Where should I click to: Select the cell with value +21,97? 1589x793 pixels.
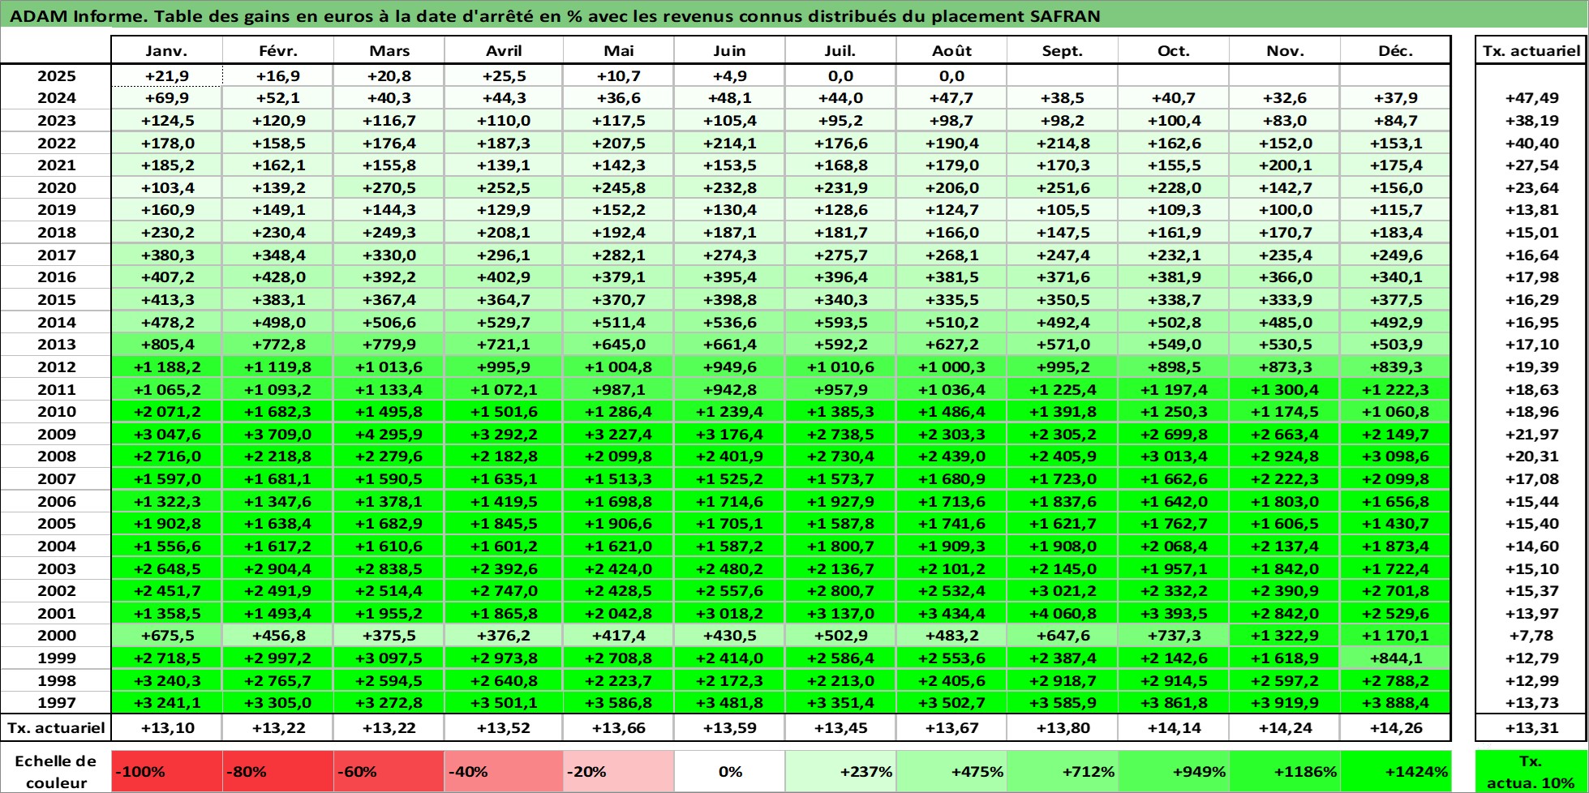point(1531,435)
